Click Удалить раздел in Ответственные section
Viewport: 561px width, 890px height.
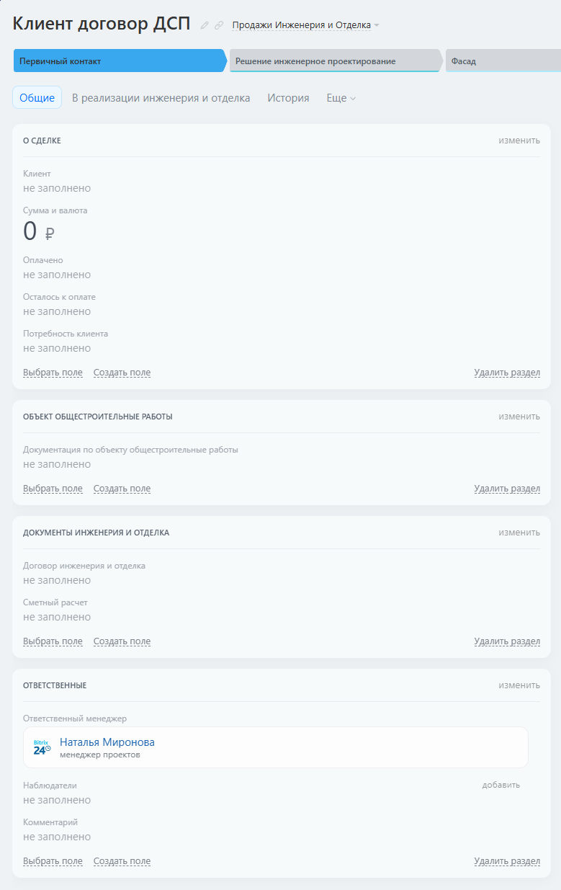(507, 861)
